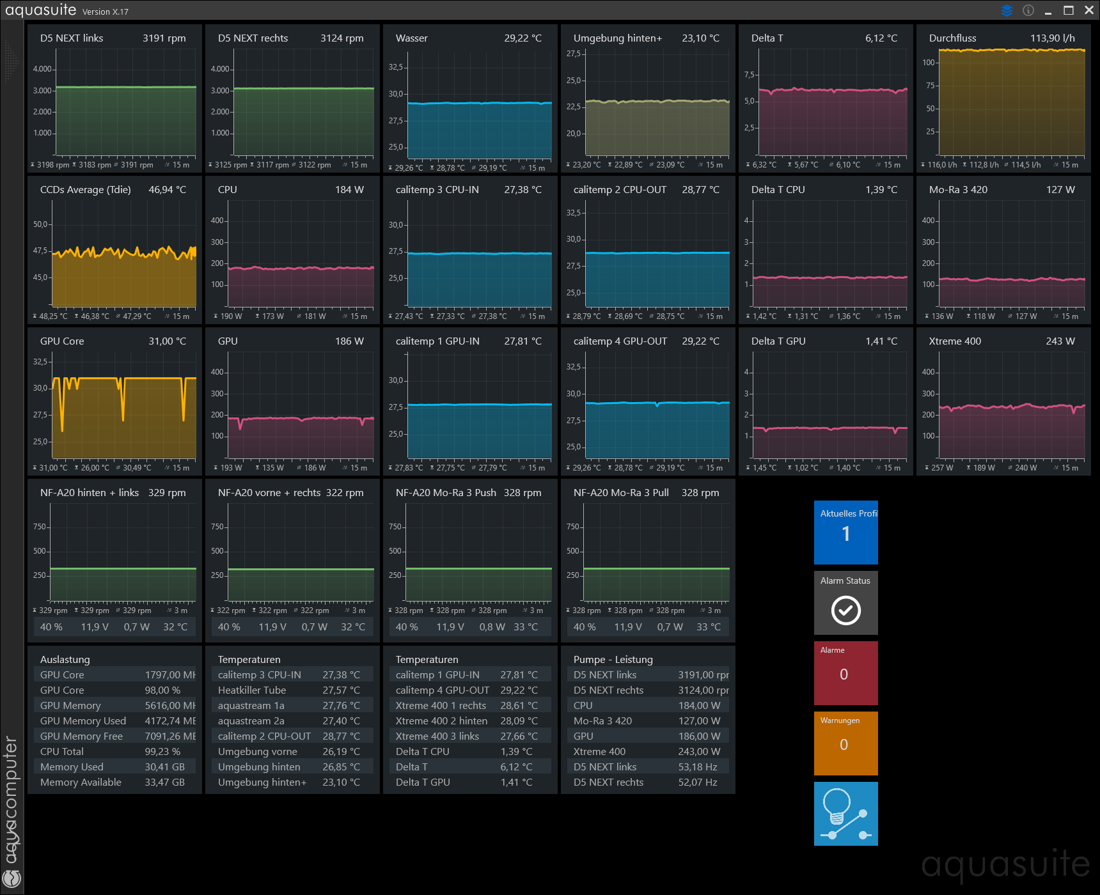Click the Heatkiller Tube temperature row
Viewport: 1100px width, 895px height.
(292, 690)
